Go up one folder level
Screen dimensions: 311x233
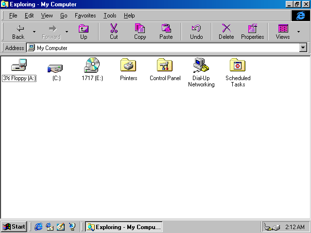(84, 32)
